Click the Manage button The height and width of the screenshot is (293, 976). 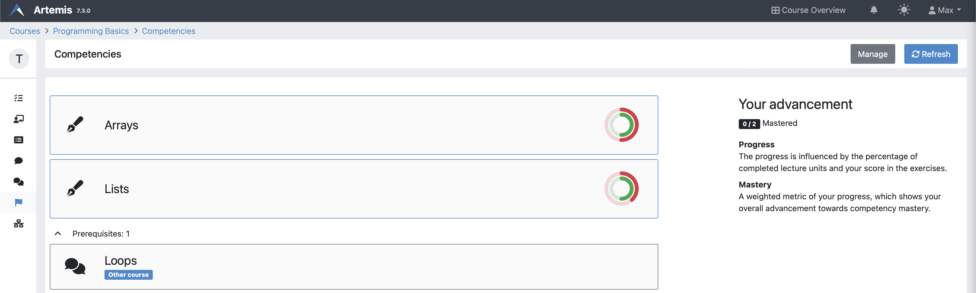(872, 54)
